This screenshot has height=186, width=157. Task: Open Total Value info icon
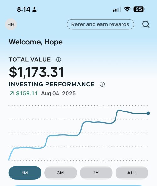coord(58,59)
